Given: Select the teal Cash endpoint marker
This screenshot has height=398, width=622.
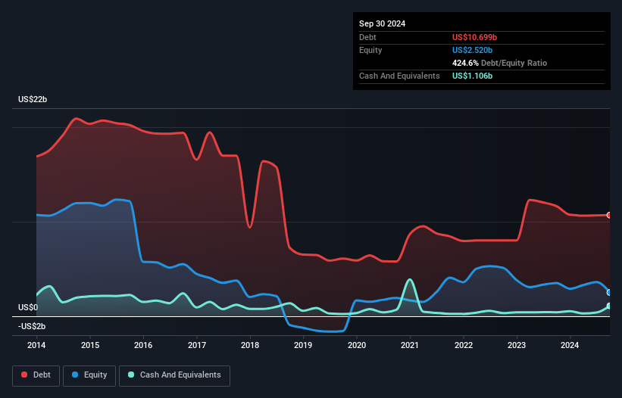Looking at the screenshot, I should coord(609,306).
